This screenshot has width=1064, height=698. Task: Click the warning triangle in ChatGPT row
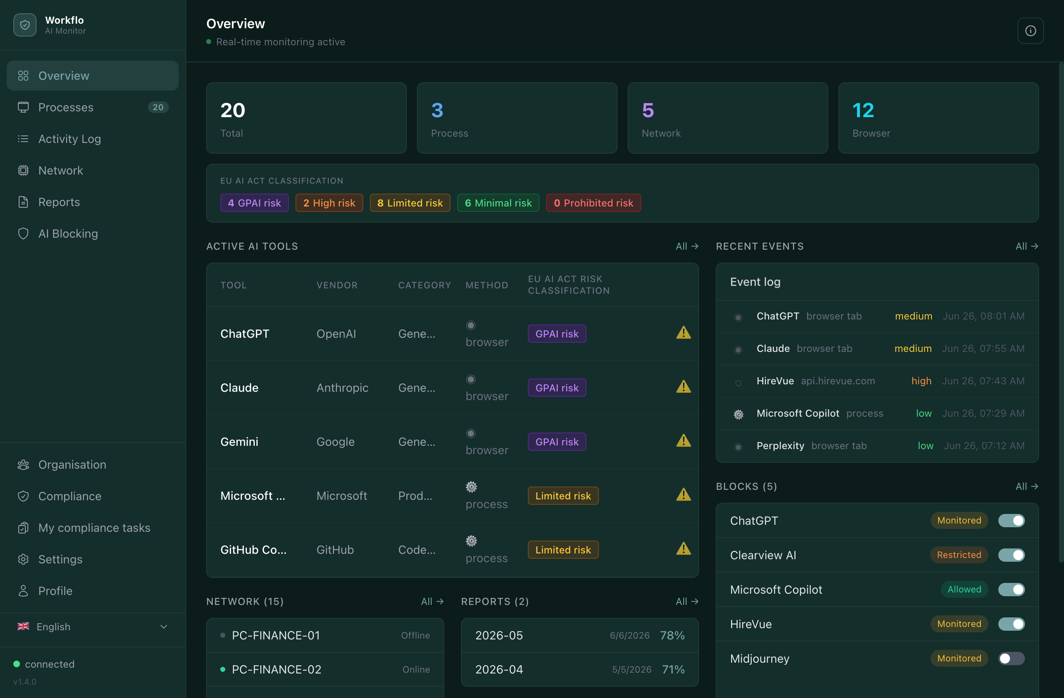(684, 332)
